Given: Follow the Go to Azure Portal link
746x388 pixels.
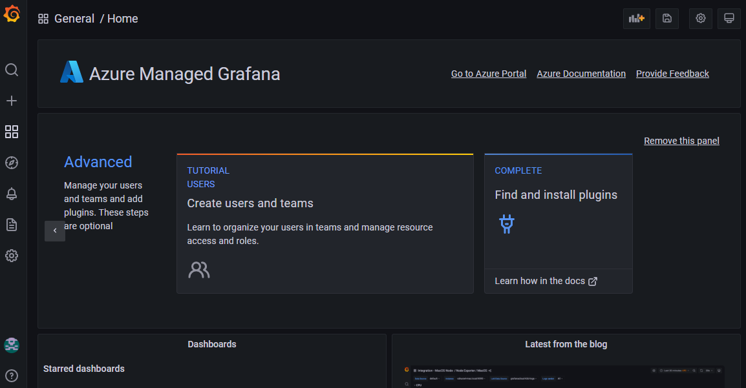Looking at the screenshot, I should 489,74.
